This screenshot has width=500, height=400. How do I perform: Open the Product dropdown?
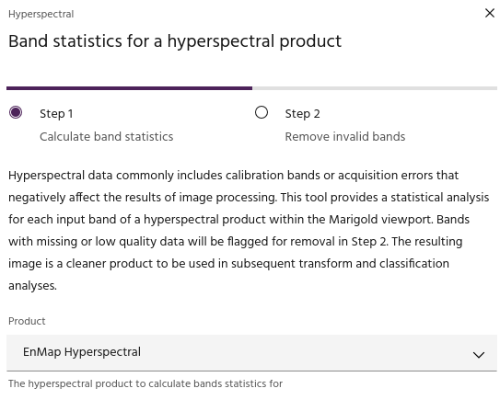(251, 353)
